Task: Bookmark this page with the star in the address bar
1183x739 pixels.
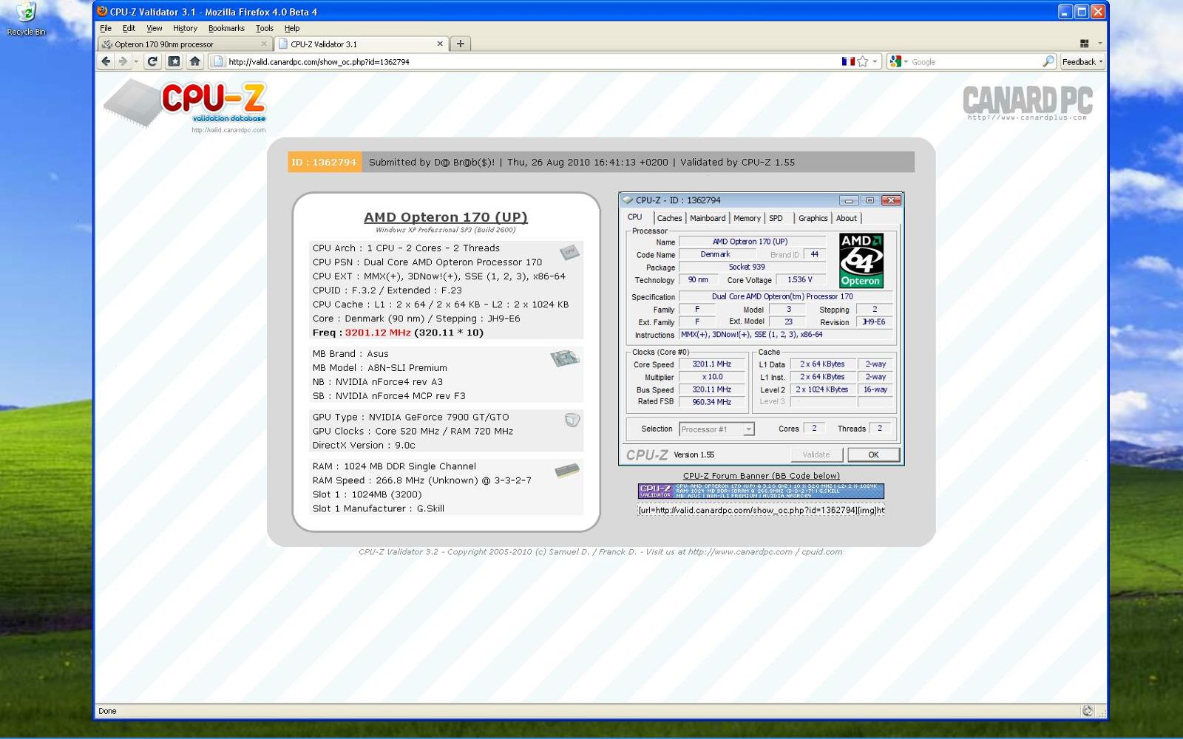Action: tap(863, 61)
